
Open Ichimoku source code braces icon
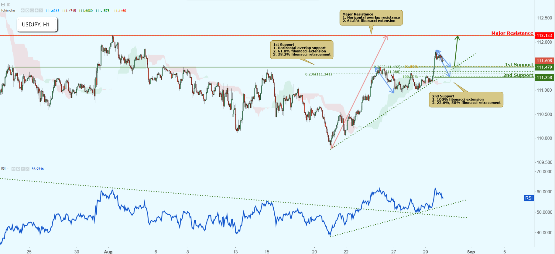[x=32, y=10]
